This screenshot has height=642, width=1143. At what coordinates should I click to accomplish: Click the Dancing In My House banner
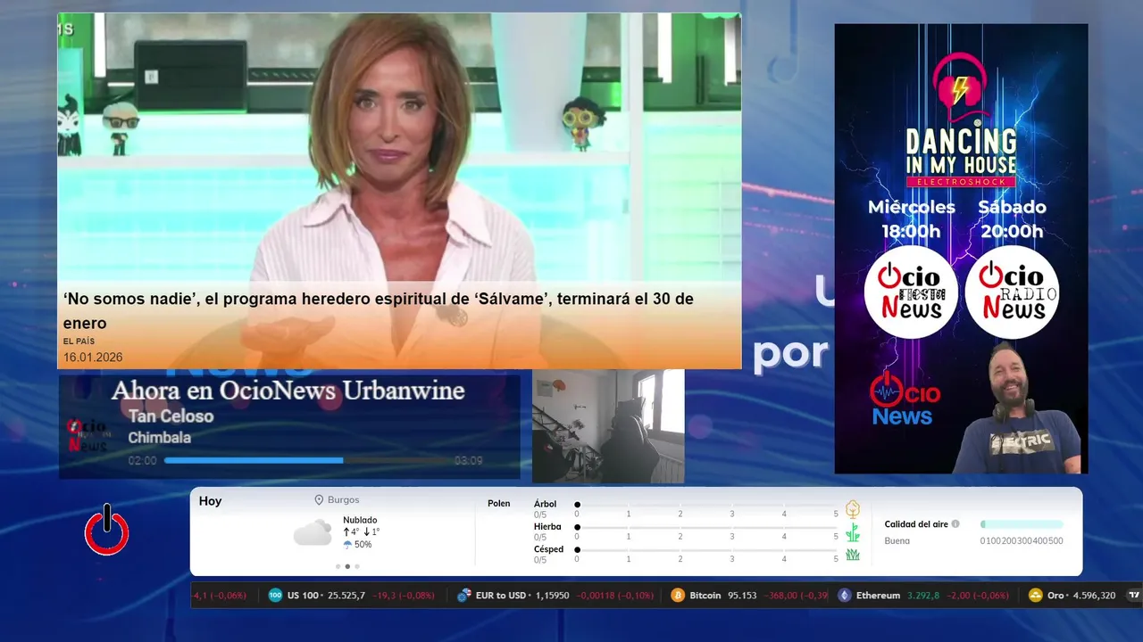coord(961,248)
